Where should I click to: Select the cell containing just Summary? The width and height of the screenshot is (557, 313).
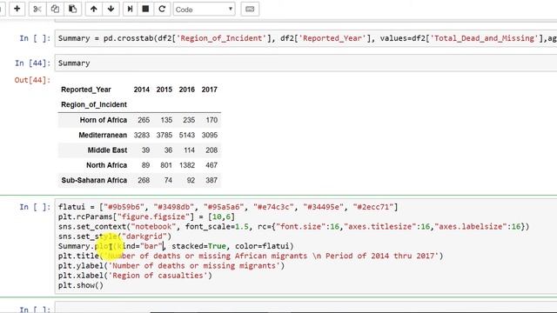[305, 63]
